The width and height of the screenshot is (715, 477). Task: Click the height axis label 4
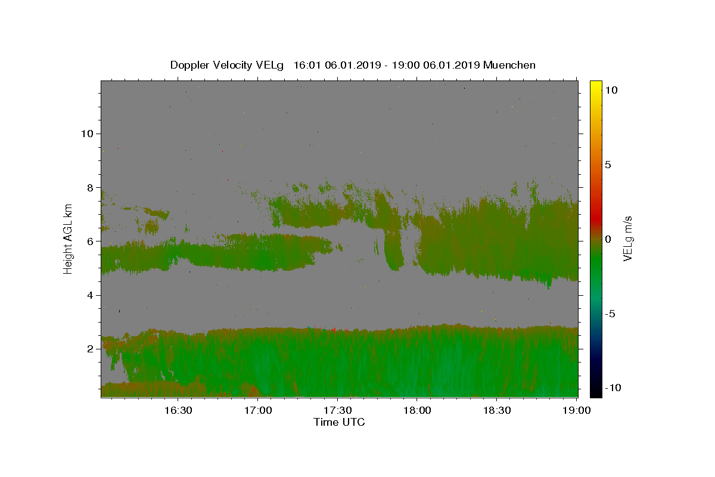[x=91, y=295]
